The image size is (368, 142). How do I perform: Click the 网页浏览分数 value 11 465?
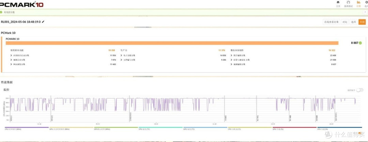(x=113, y=64)
